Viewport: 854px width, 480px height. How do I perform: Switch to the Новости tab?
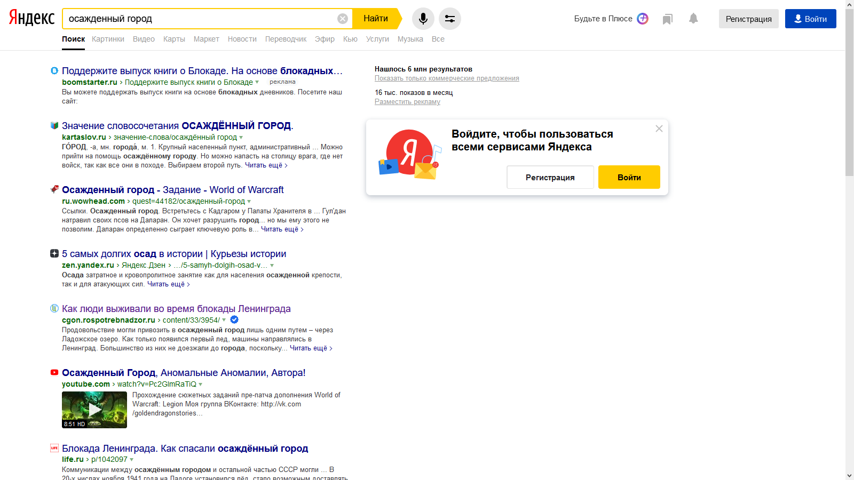(242, 39)
